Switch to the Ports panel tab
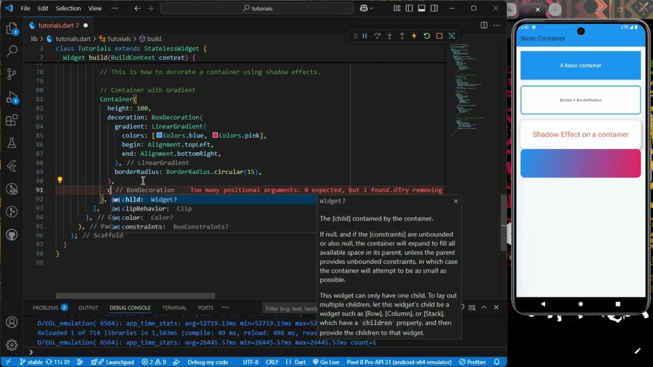This screenshot has height=367, width=653. (206, 307)
